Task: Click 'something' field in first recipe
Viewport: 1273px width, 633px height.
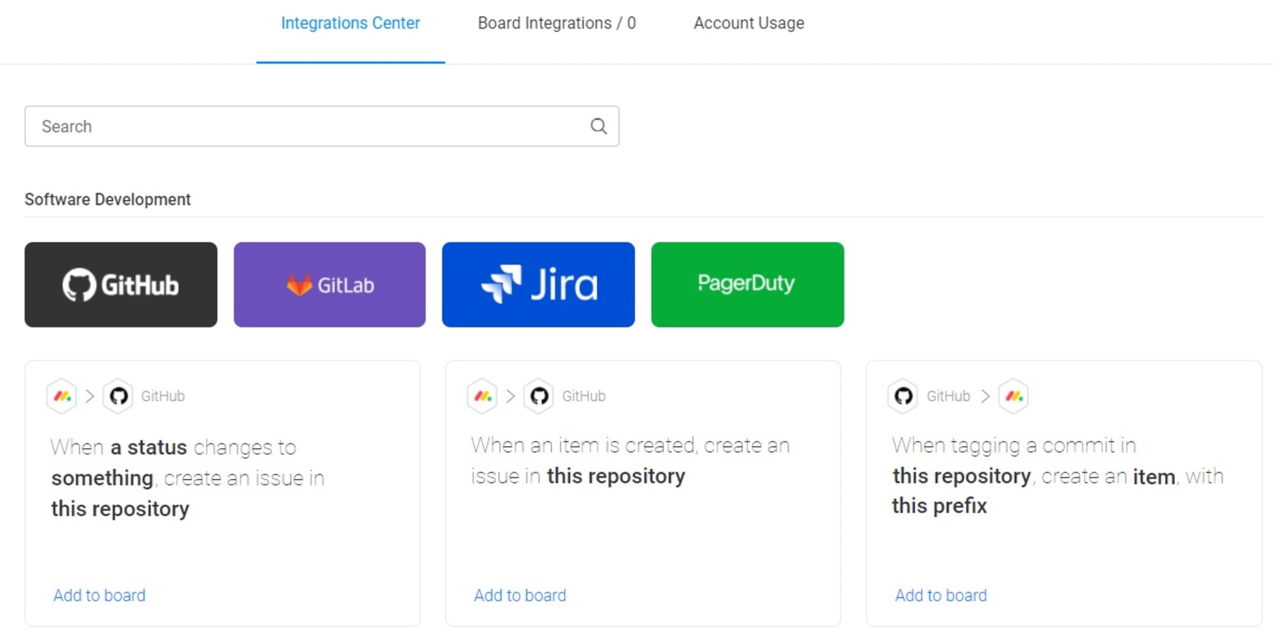Action: coord(102,478)
